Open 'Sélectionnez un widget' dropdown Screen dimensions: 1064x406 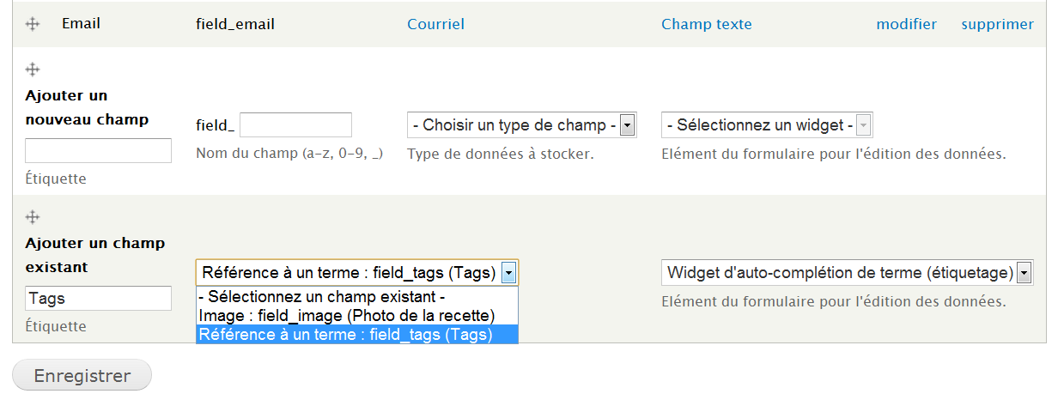(767, 125)
